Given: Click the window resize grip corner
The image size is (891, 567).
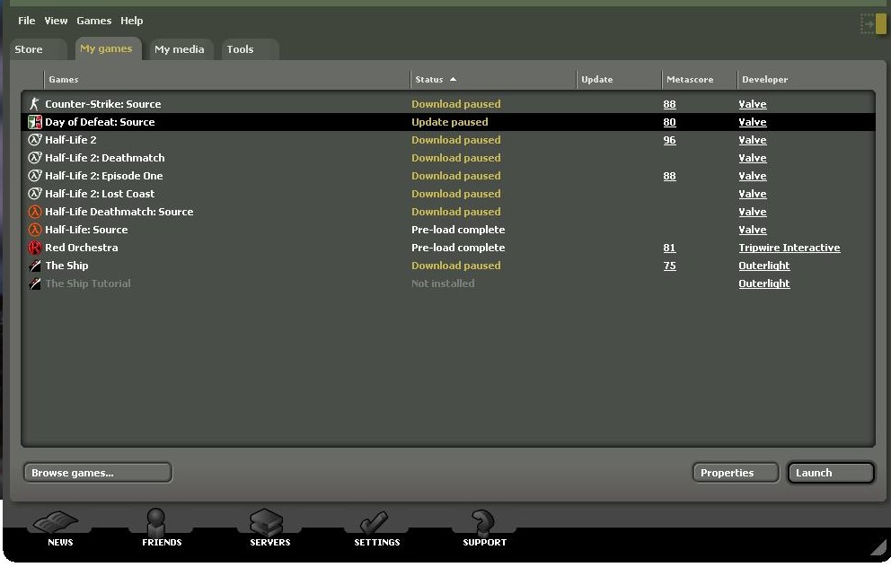Looking at the screenshot, I should click(x=878, y=547).
